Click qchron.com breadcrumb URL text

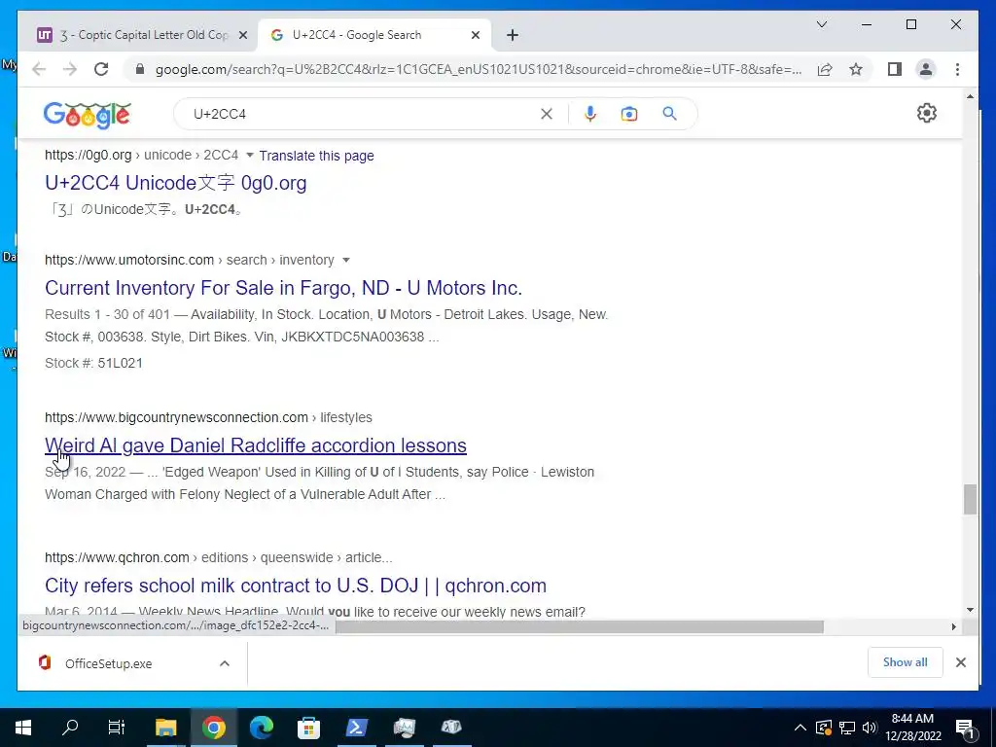219,557
